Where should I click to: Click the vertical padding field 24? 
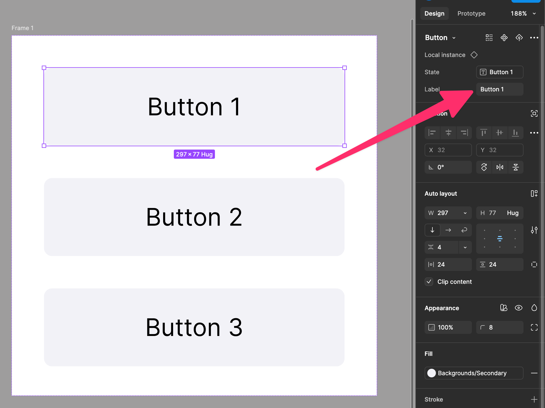tap(500, 264)
